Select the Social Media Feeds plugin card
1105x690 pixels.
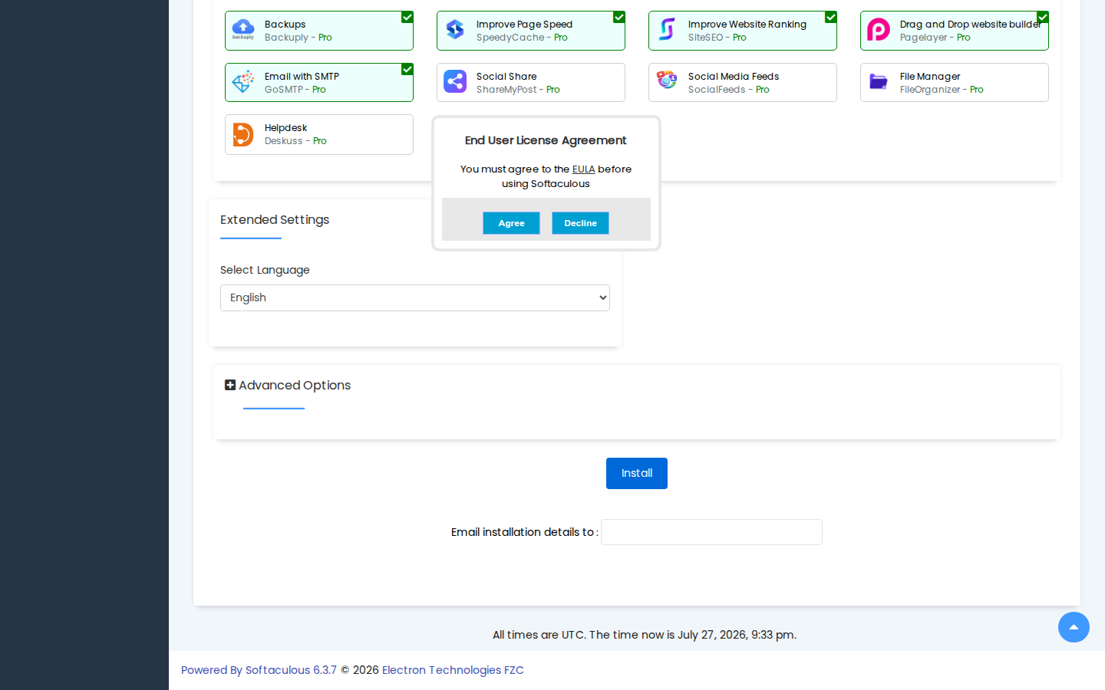[743, 82]
